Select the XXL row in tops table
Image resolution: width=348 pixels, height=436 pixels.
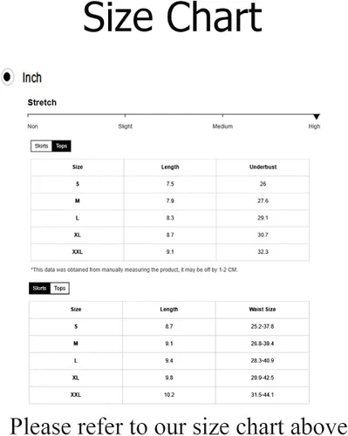click(x=170, y=252)
